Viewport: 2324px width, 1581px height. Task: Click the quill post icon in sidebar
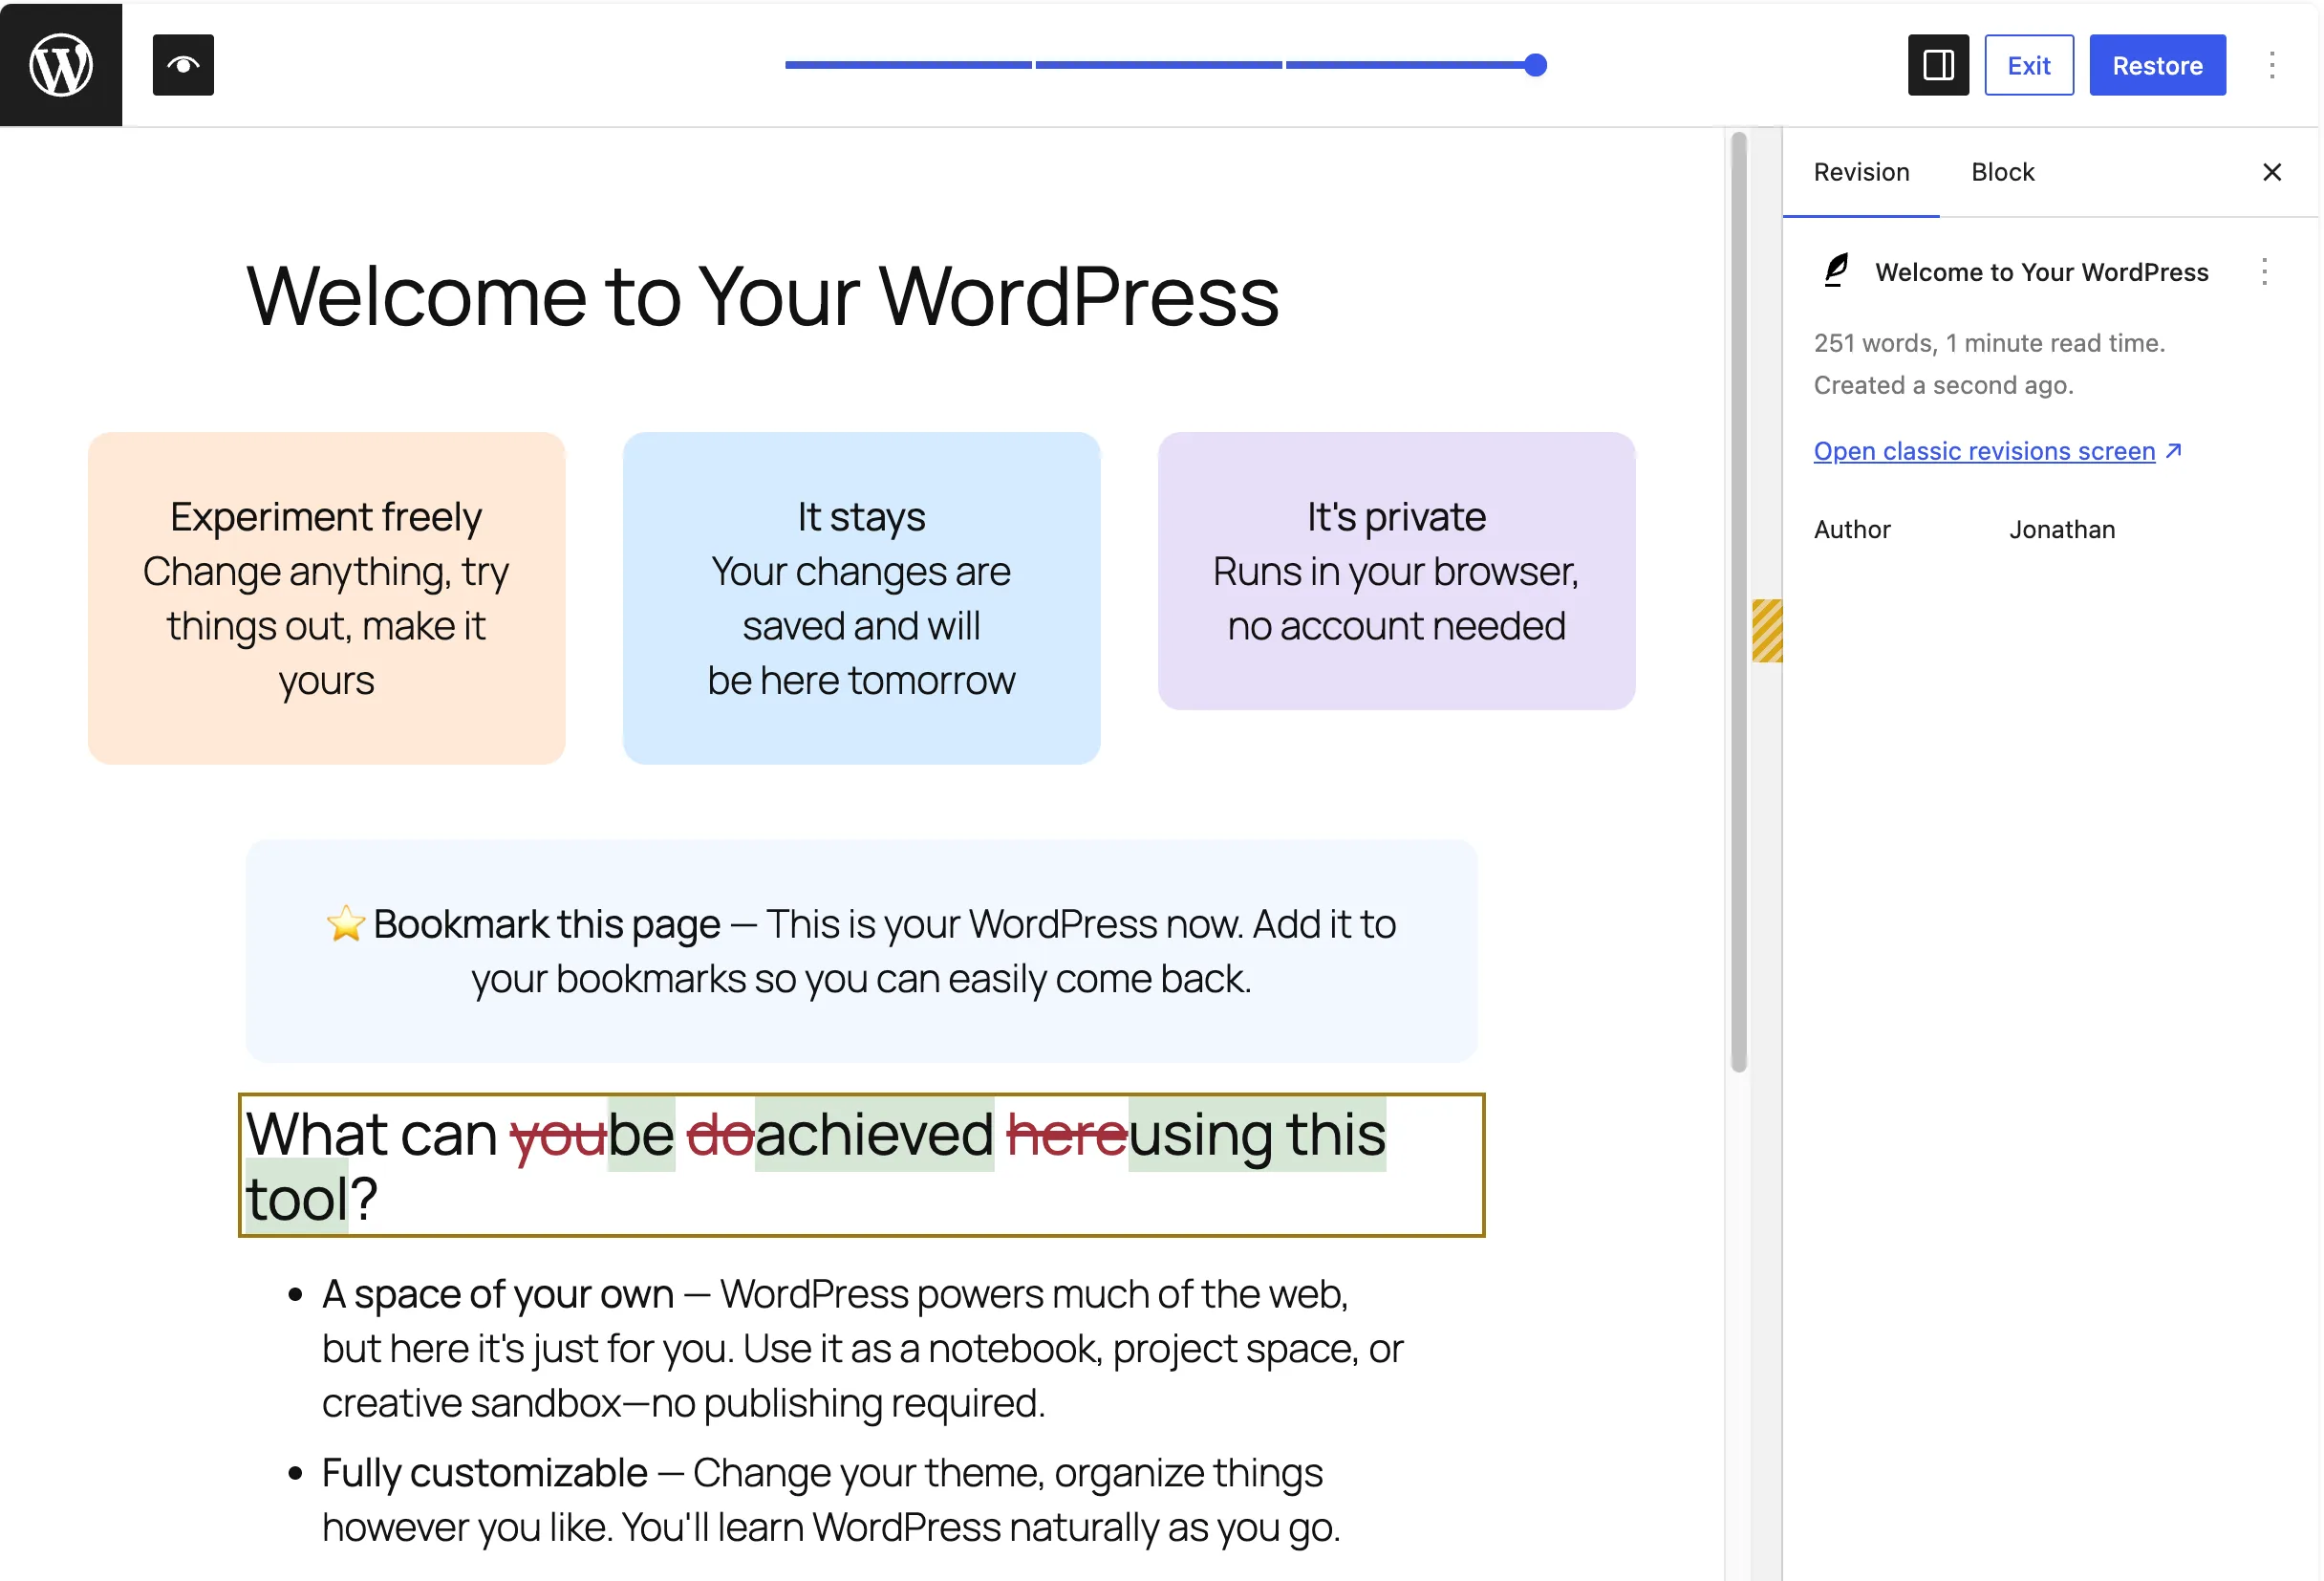tap(1836, 271)
